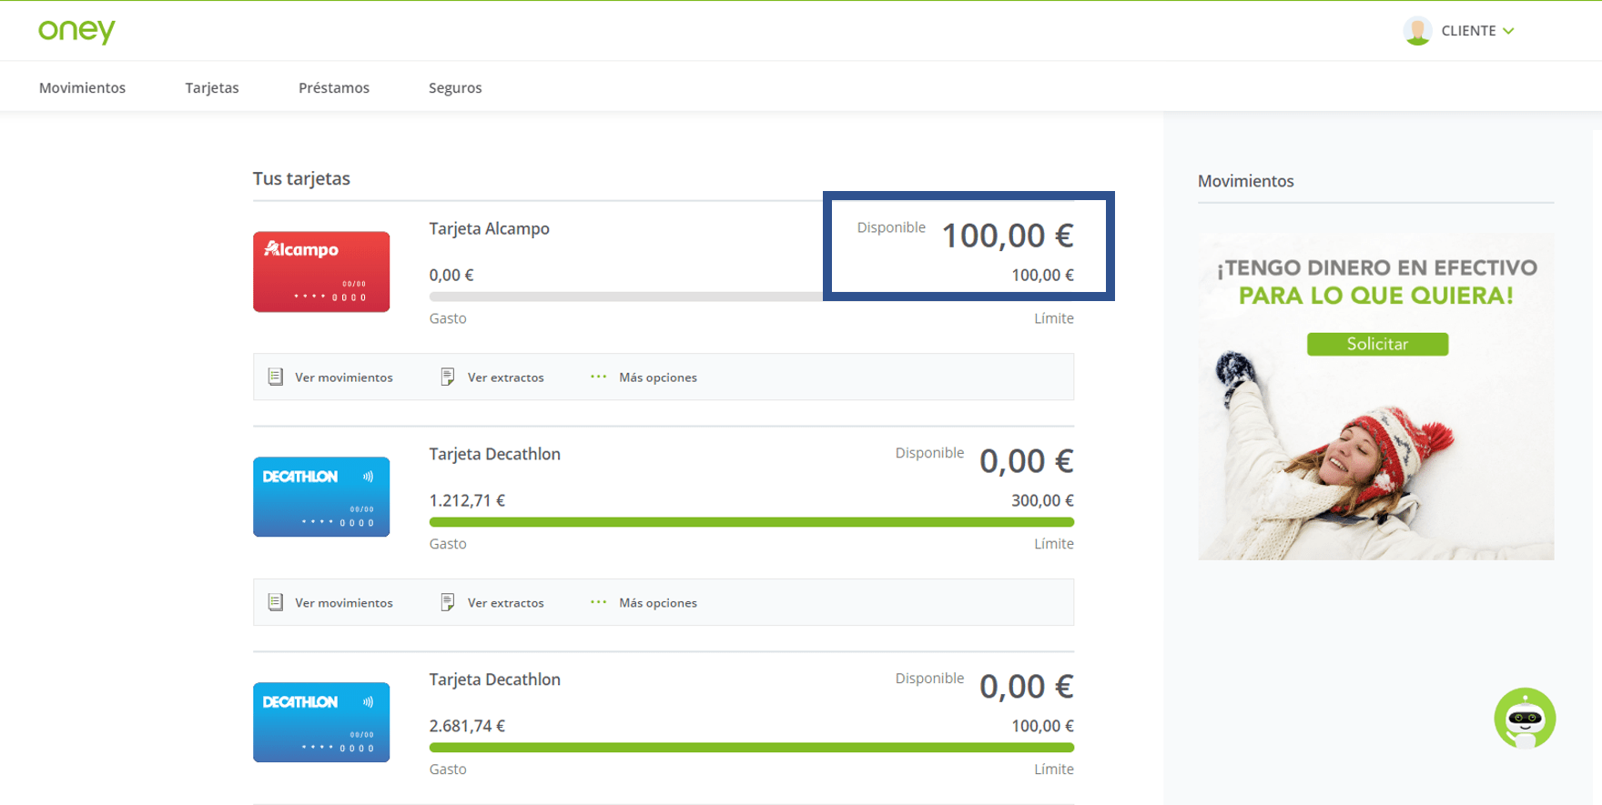Image resolution: width=1602 pixels, height=805 pixels.
Task: Open the chatbot robot assistant icon
Action: tap(1525, 719)
